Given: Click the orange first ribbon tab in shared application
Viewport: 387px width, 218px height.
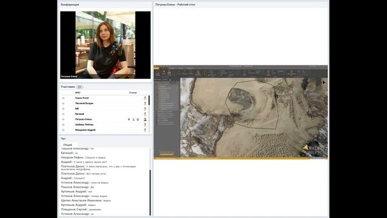Looking at the screenshot, I should [157, 68].
